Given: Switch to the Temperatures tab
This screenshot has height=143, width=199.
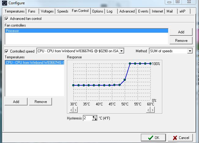Looking at the screenshot, I should 15,11.
